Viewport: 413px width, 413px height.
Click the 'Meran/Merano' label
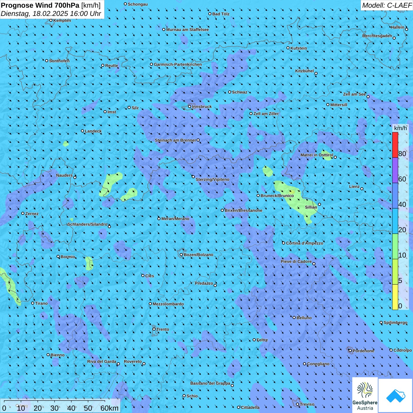(x=175, y=219)
